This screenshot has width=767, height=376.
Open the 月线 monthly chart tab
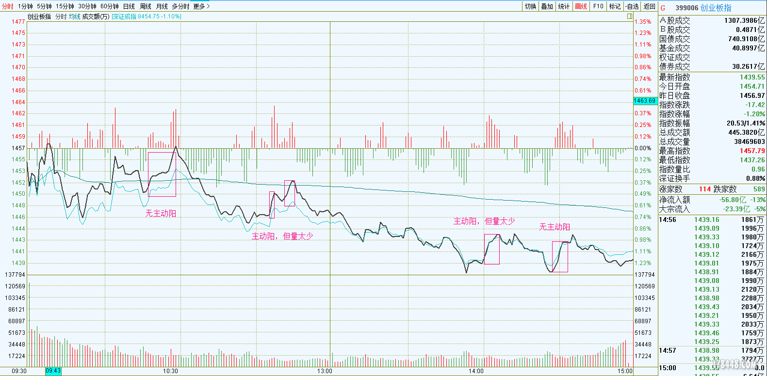[x=162, y=6]
